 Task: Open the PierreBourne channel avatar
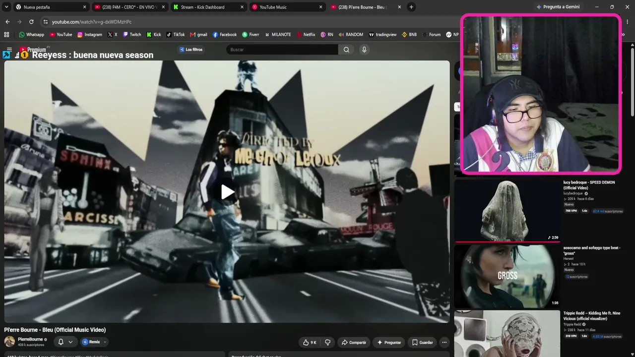9,342
